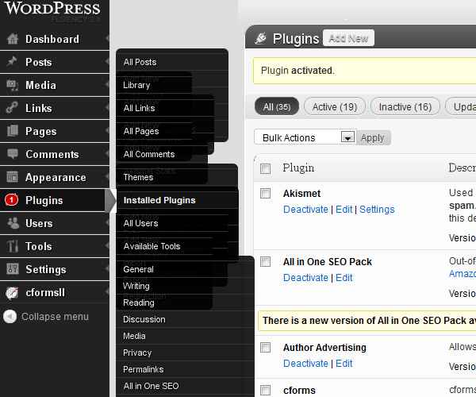The height and width of the screenshot is (397, 476).
Task: Open the Settings menu item
Action: [55, 269]
